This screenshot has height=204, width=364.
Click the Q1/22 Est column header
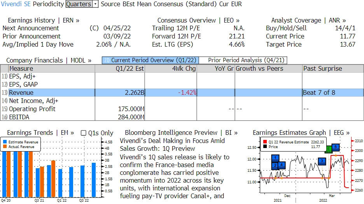(x=120, y=69)
